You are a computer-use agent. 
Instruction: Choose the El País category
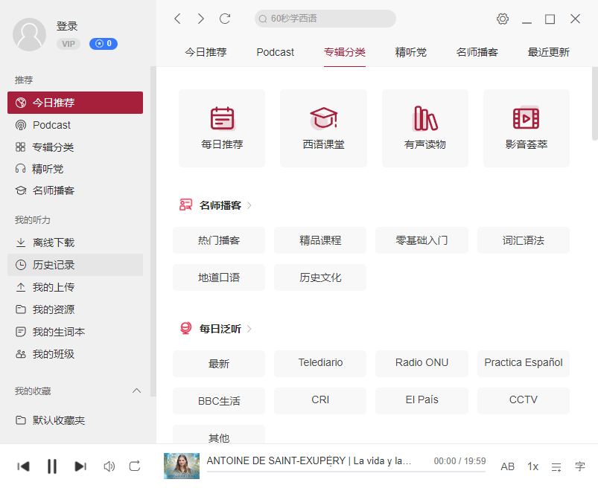pyautogui.click(x=422, y=401)
